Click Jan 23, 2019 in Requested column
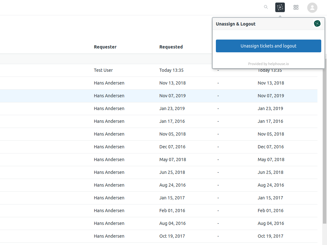The image size is (327, 245). coord(172,108)
